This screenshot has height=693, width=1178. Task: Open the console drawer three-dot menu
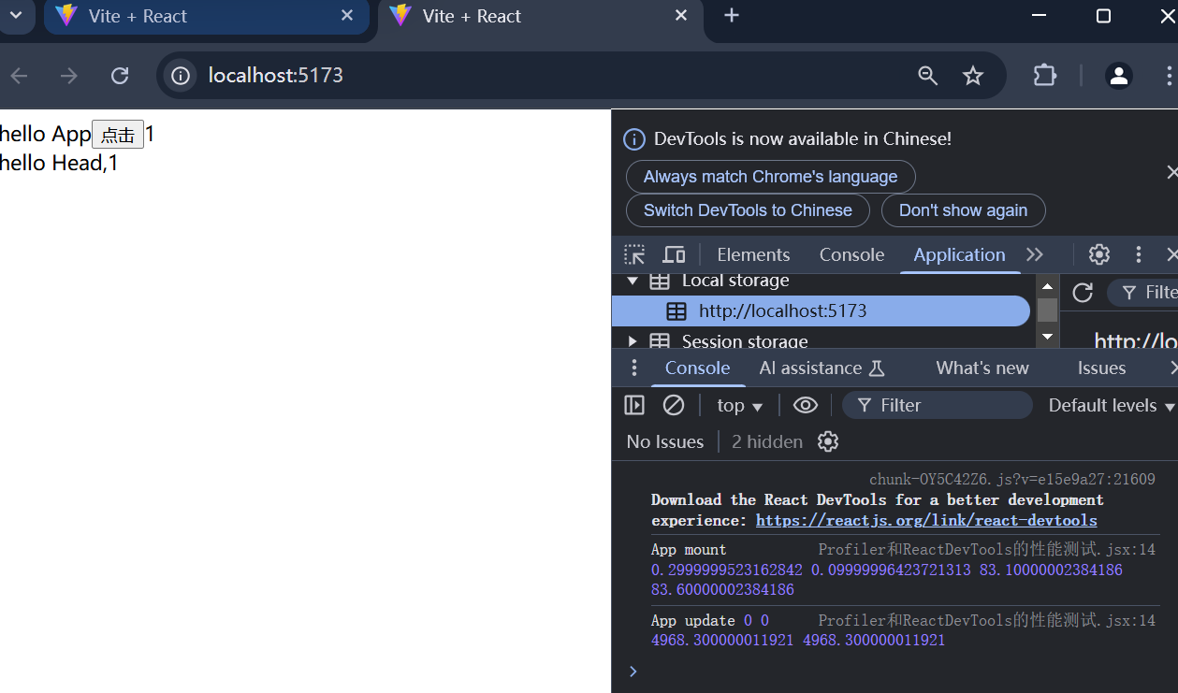(x=634, y=368)
